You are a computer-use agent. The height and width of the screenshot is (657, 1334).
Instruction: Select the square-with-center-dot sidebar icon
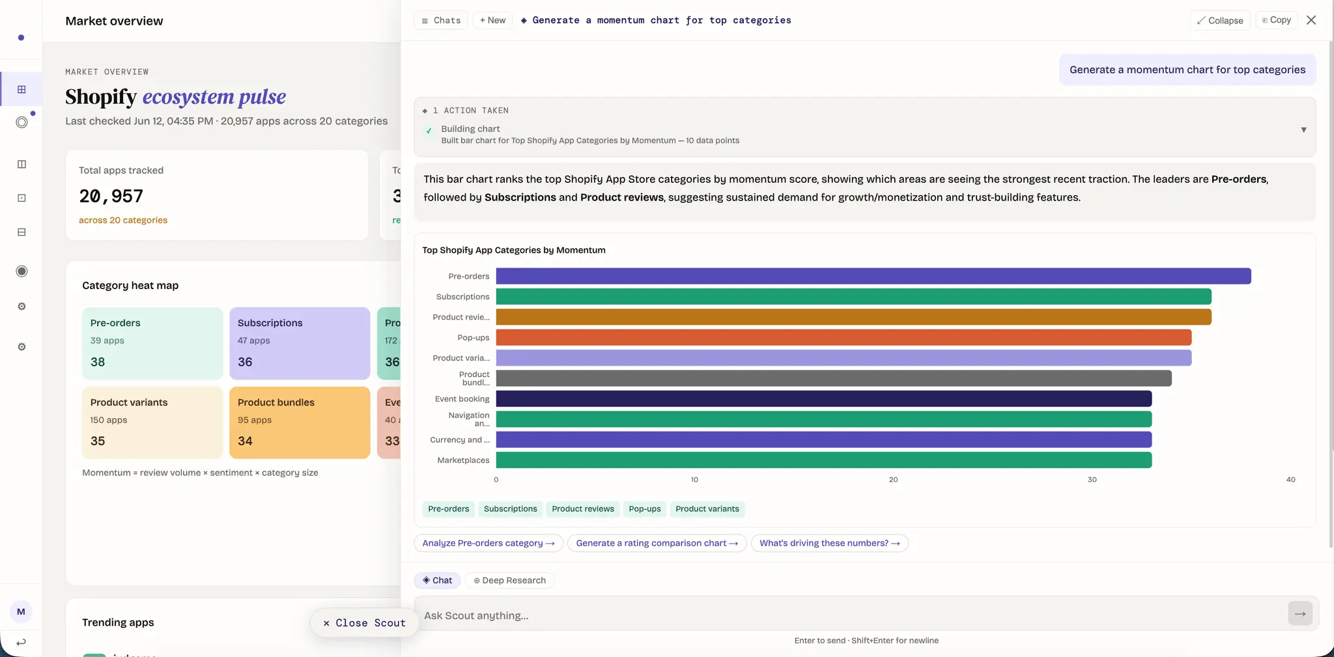point(21,198)
